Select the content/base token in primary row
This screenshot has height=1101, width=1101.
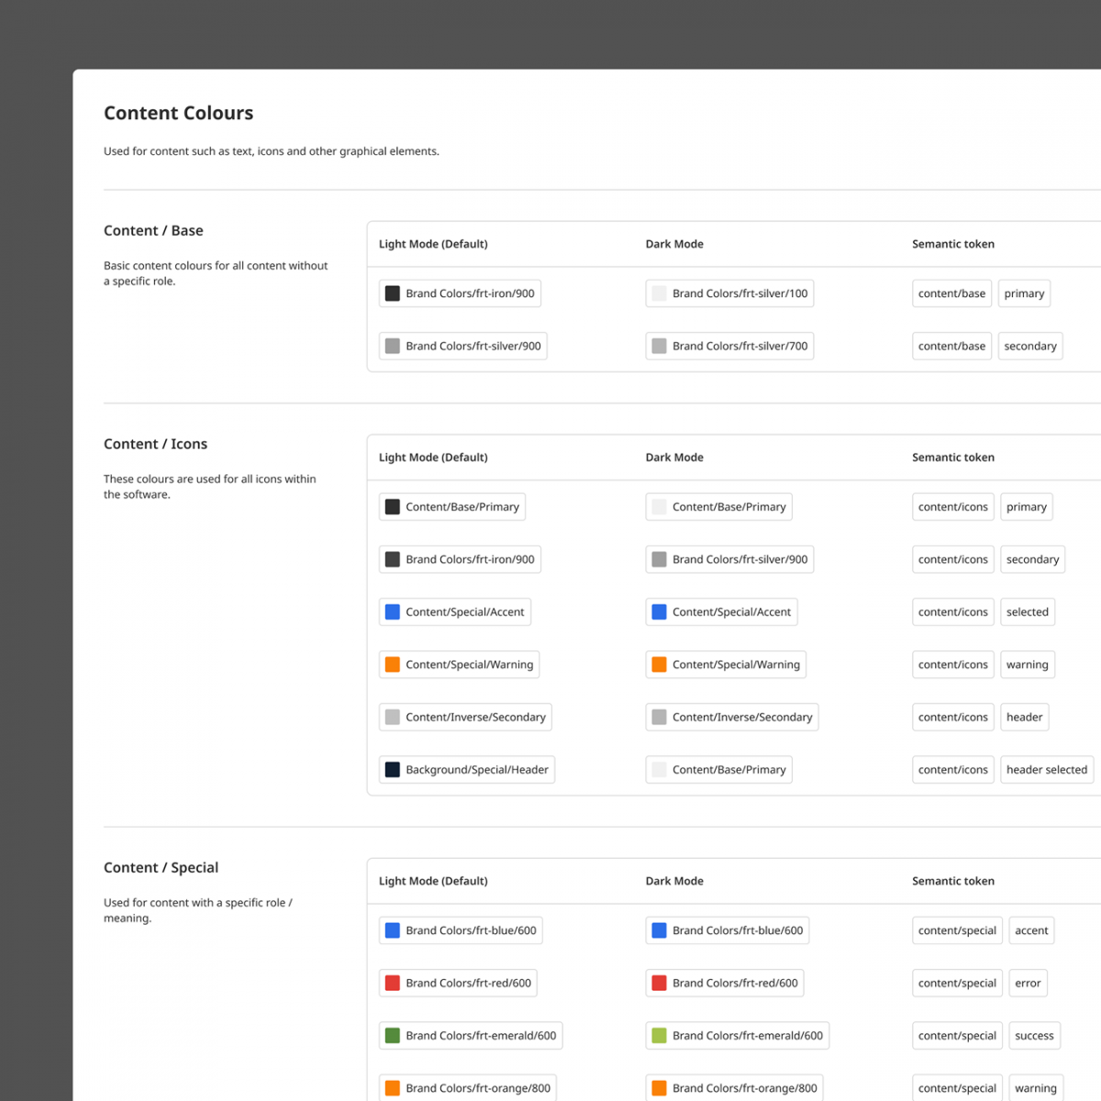coord(951,294)
